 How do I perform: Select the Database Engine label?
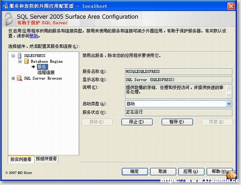47,61
